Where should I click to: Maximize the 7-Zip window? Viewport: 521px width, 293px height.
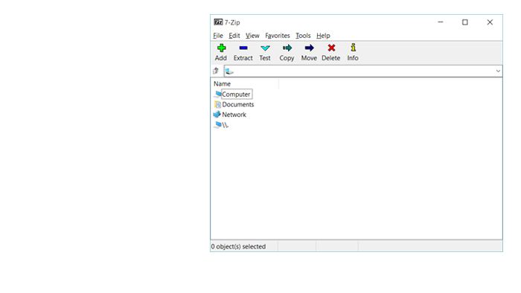coord(465,22)
